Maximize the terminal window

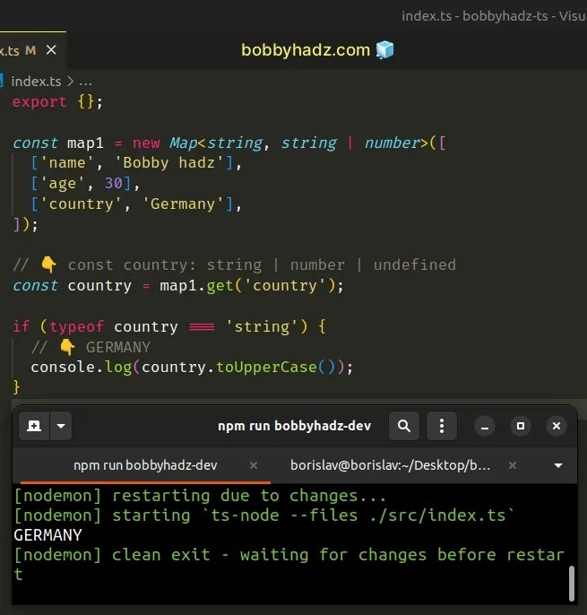(x=521, y=426)
